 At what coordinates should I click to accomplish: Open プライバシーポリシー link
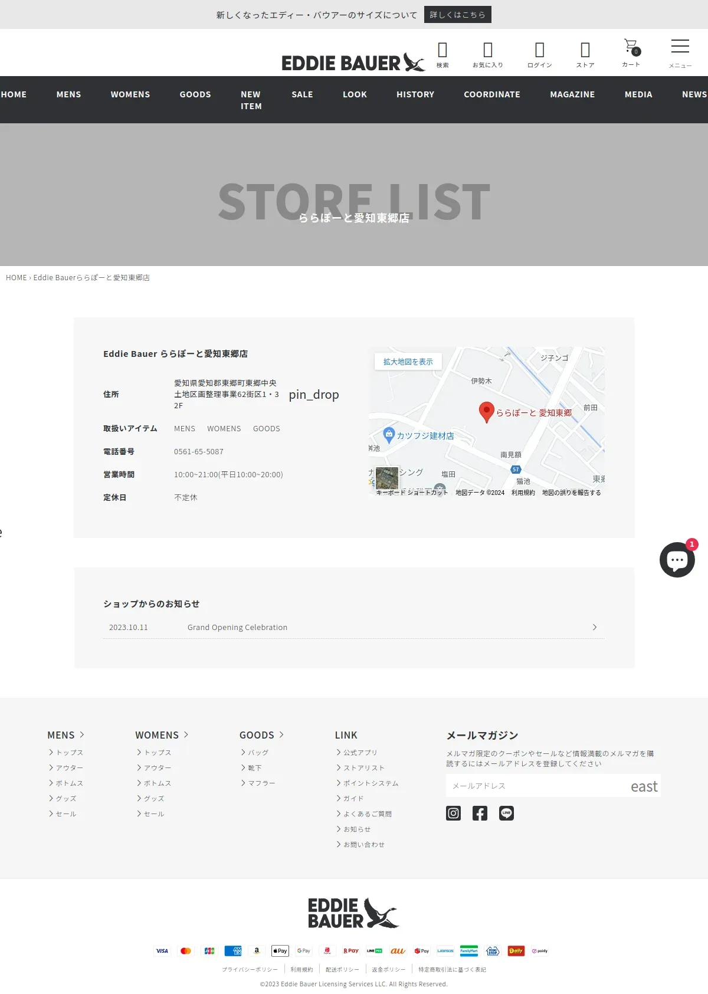click(250, 970)
